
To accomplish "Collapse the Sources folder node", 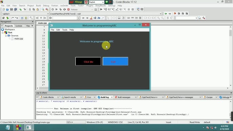I will (x=6, y=36).
